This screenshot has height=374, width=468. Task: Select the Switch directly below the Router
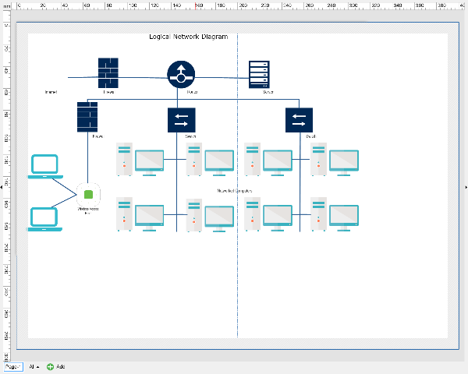click(182, 120)
